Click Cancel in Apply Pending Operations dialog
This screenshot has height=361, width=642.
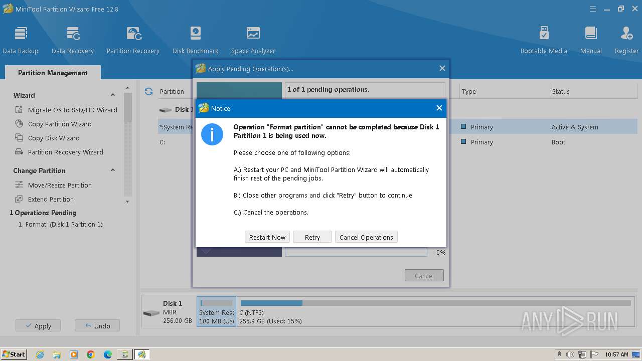click(424, 276)
